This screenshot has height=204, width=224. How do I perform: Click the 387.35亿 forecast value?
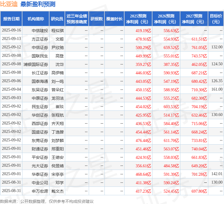point(171,64)
